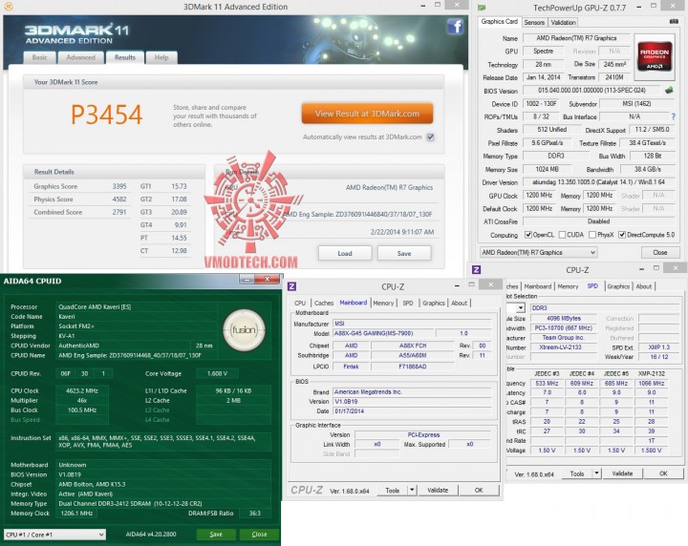Click View Result at 3DMark.com button

(x=367, y=114)
